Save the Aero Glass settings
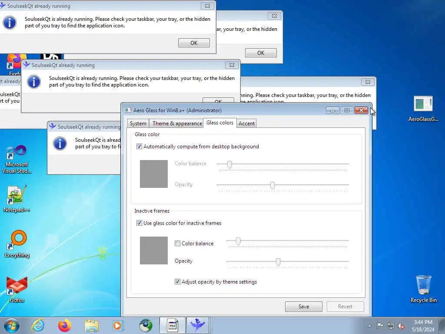Viewport: 445px width, 334px height. coord(304,307)
